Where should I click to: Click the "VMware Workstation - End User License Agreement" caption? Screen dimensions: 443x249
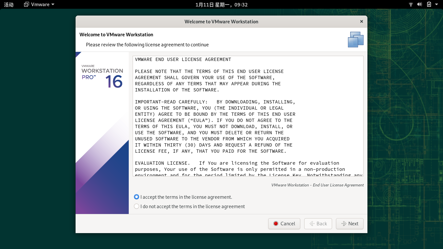[x=317, y=185]
